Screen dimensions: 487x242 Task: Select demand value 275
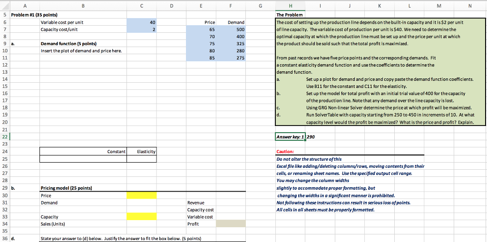[x=231, y=58]
